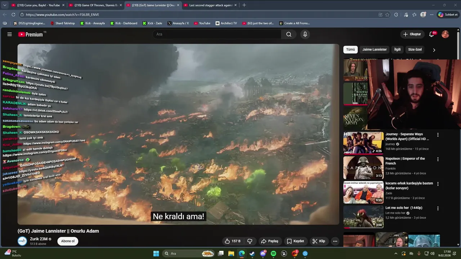
Task: Open tab actions menu arrow in browser
Action: click(x=5, y=5)
